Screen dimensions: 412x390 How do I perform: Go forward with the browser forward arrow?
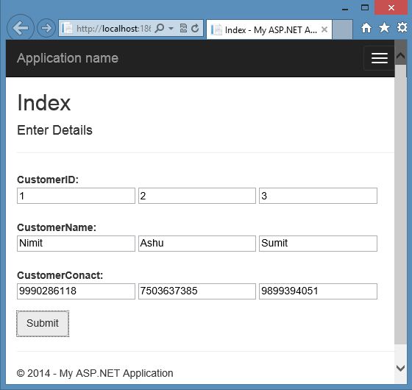(46, 28)
